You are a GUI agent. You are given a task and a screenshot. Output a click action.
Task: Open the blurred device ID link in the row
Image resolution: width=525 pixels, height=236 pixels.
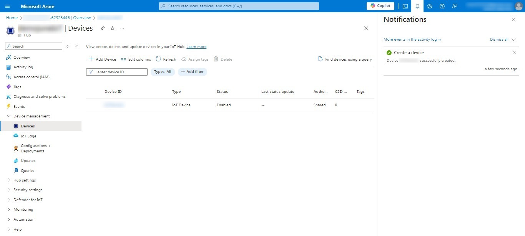click(114, 105)
